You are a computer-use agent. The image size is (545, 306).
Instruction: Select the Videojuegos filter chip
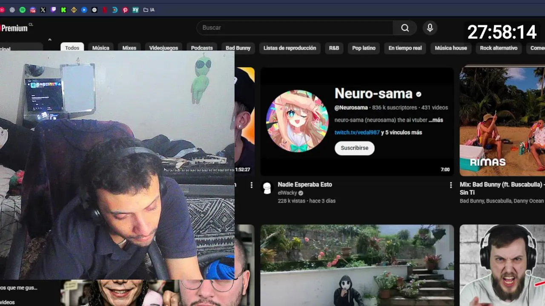tap(163, 48)
